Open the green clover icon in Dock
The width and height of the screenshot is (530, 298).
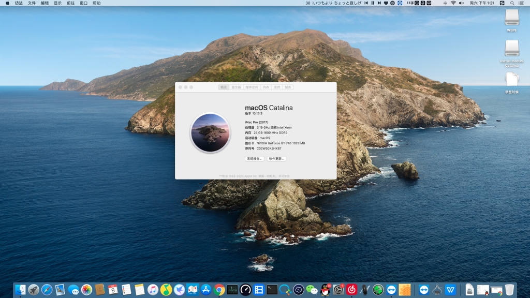(x=378, y=290)
